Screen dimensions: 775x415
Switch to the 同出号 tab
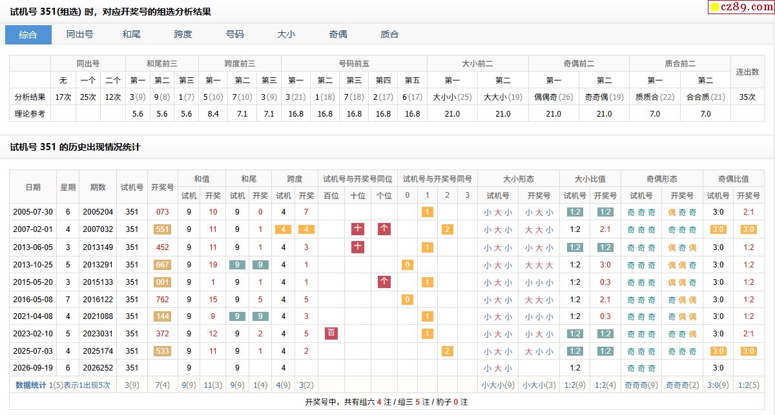click(80, 35)
